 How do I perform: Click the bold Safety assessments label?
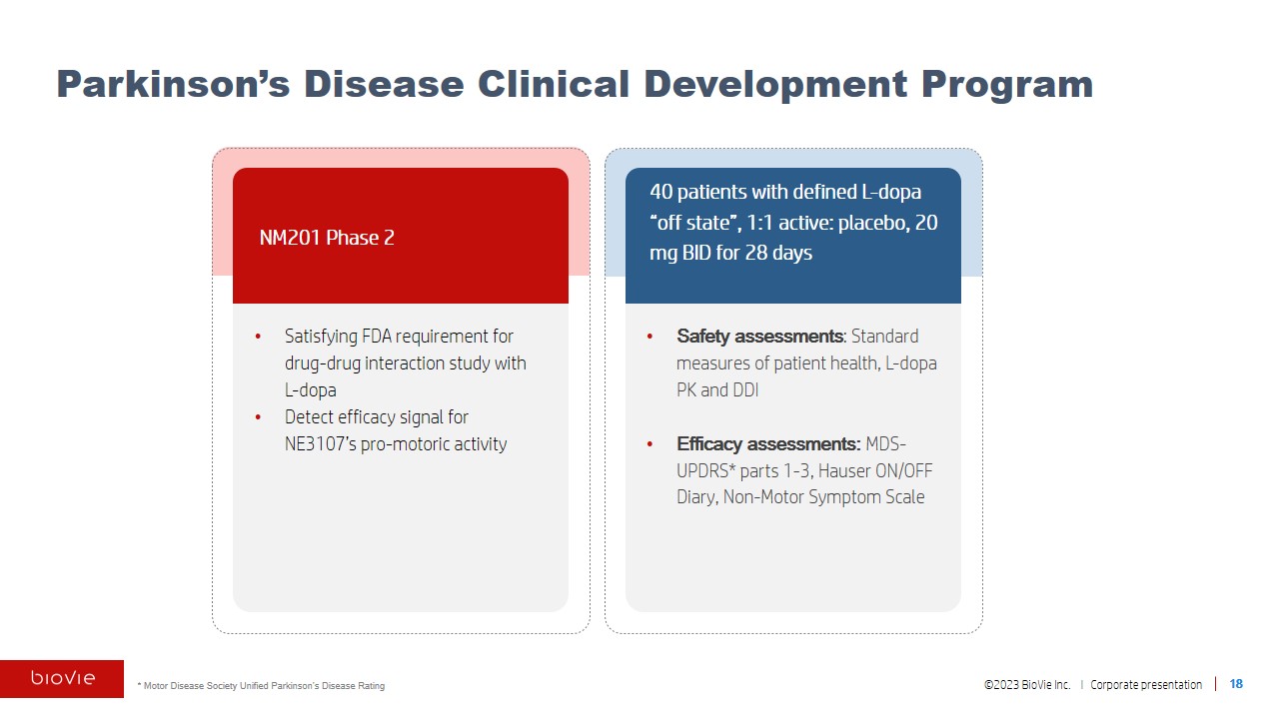(x=759, y=337)
